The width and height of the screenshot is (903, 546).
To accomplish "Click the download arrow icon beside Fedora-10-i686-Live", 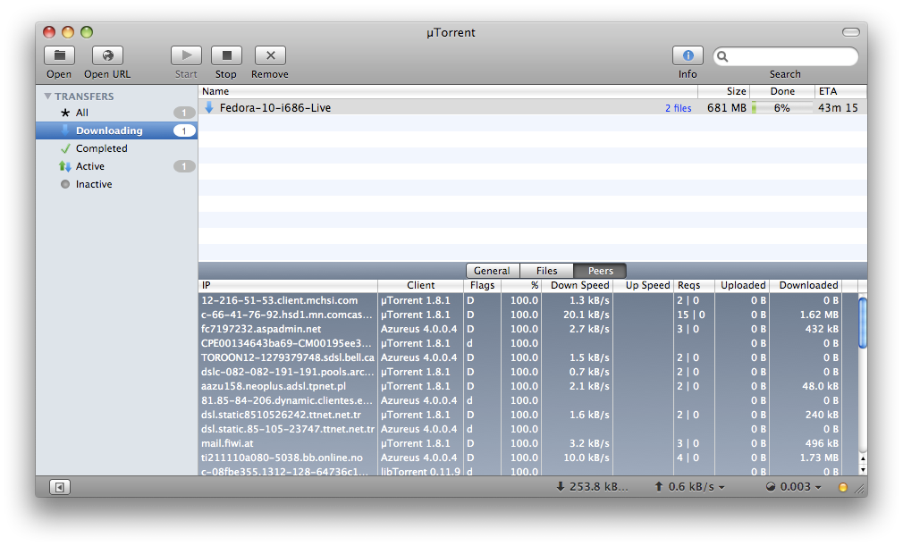I will [x=209, y=107].
